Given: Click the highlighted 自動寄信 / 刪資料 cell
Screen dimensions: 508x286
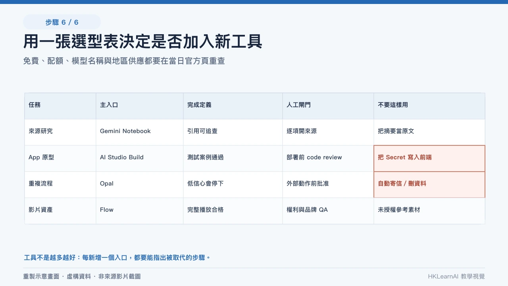Looking at the screenshot, I should point(429,185).
